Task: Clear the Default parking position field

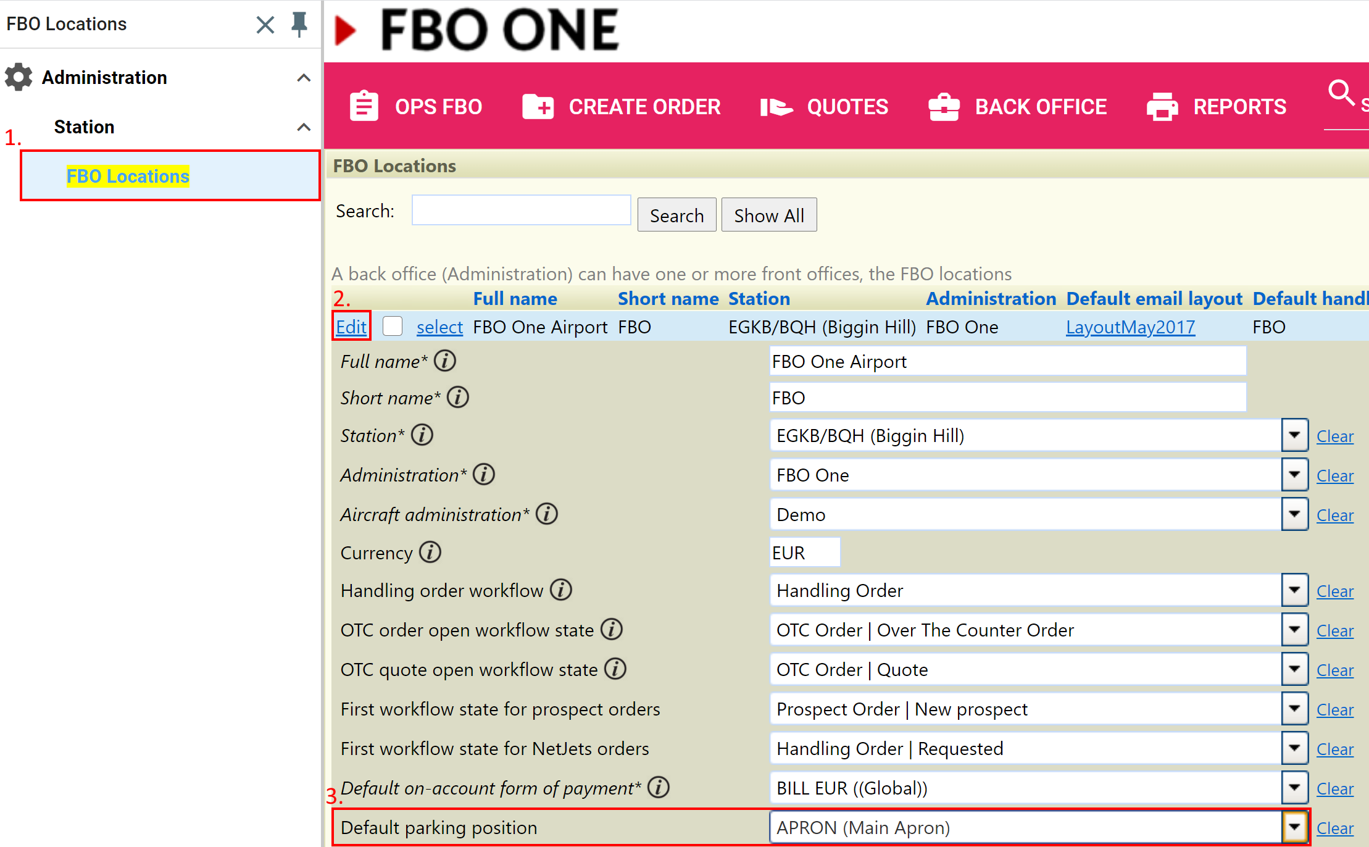Action: click(x=1335, y=828)
